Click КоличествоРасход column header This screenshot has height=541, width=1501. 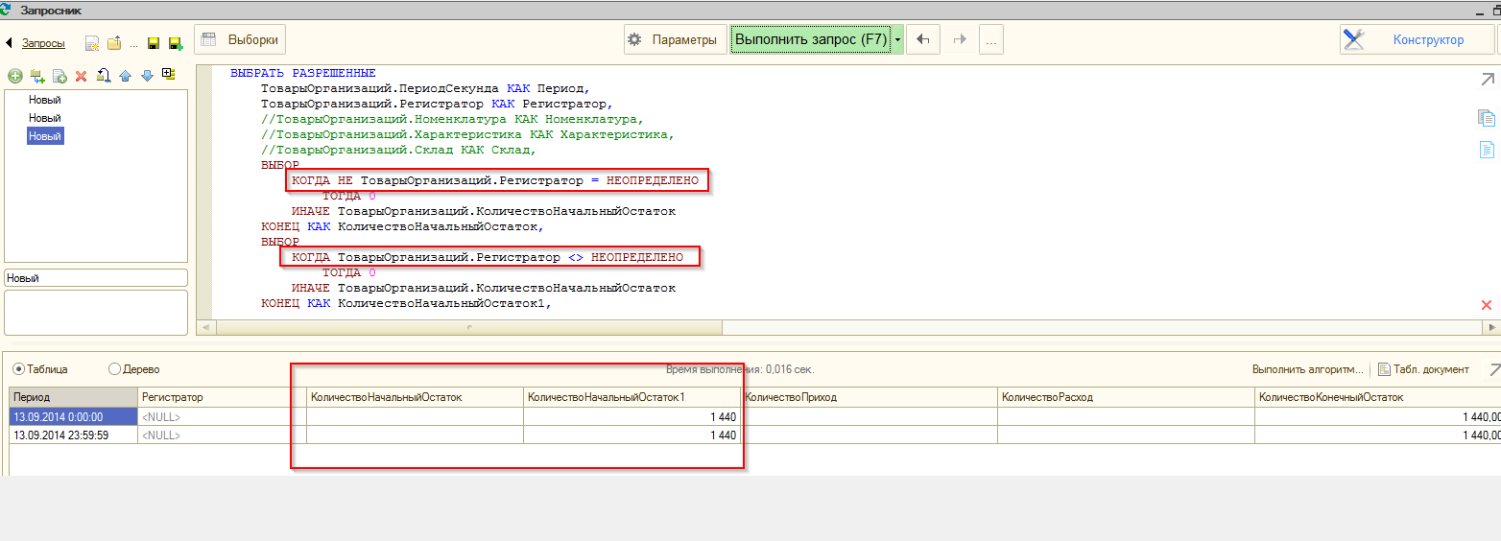coord(1126,397)
